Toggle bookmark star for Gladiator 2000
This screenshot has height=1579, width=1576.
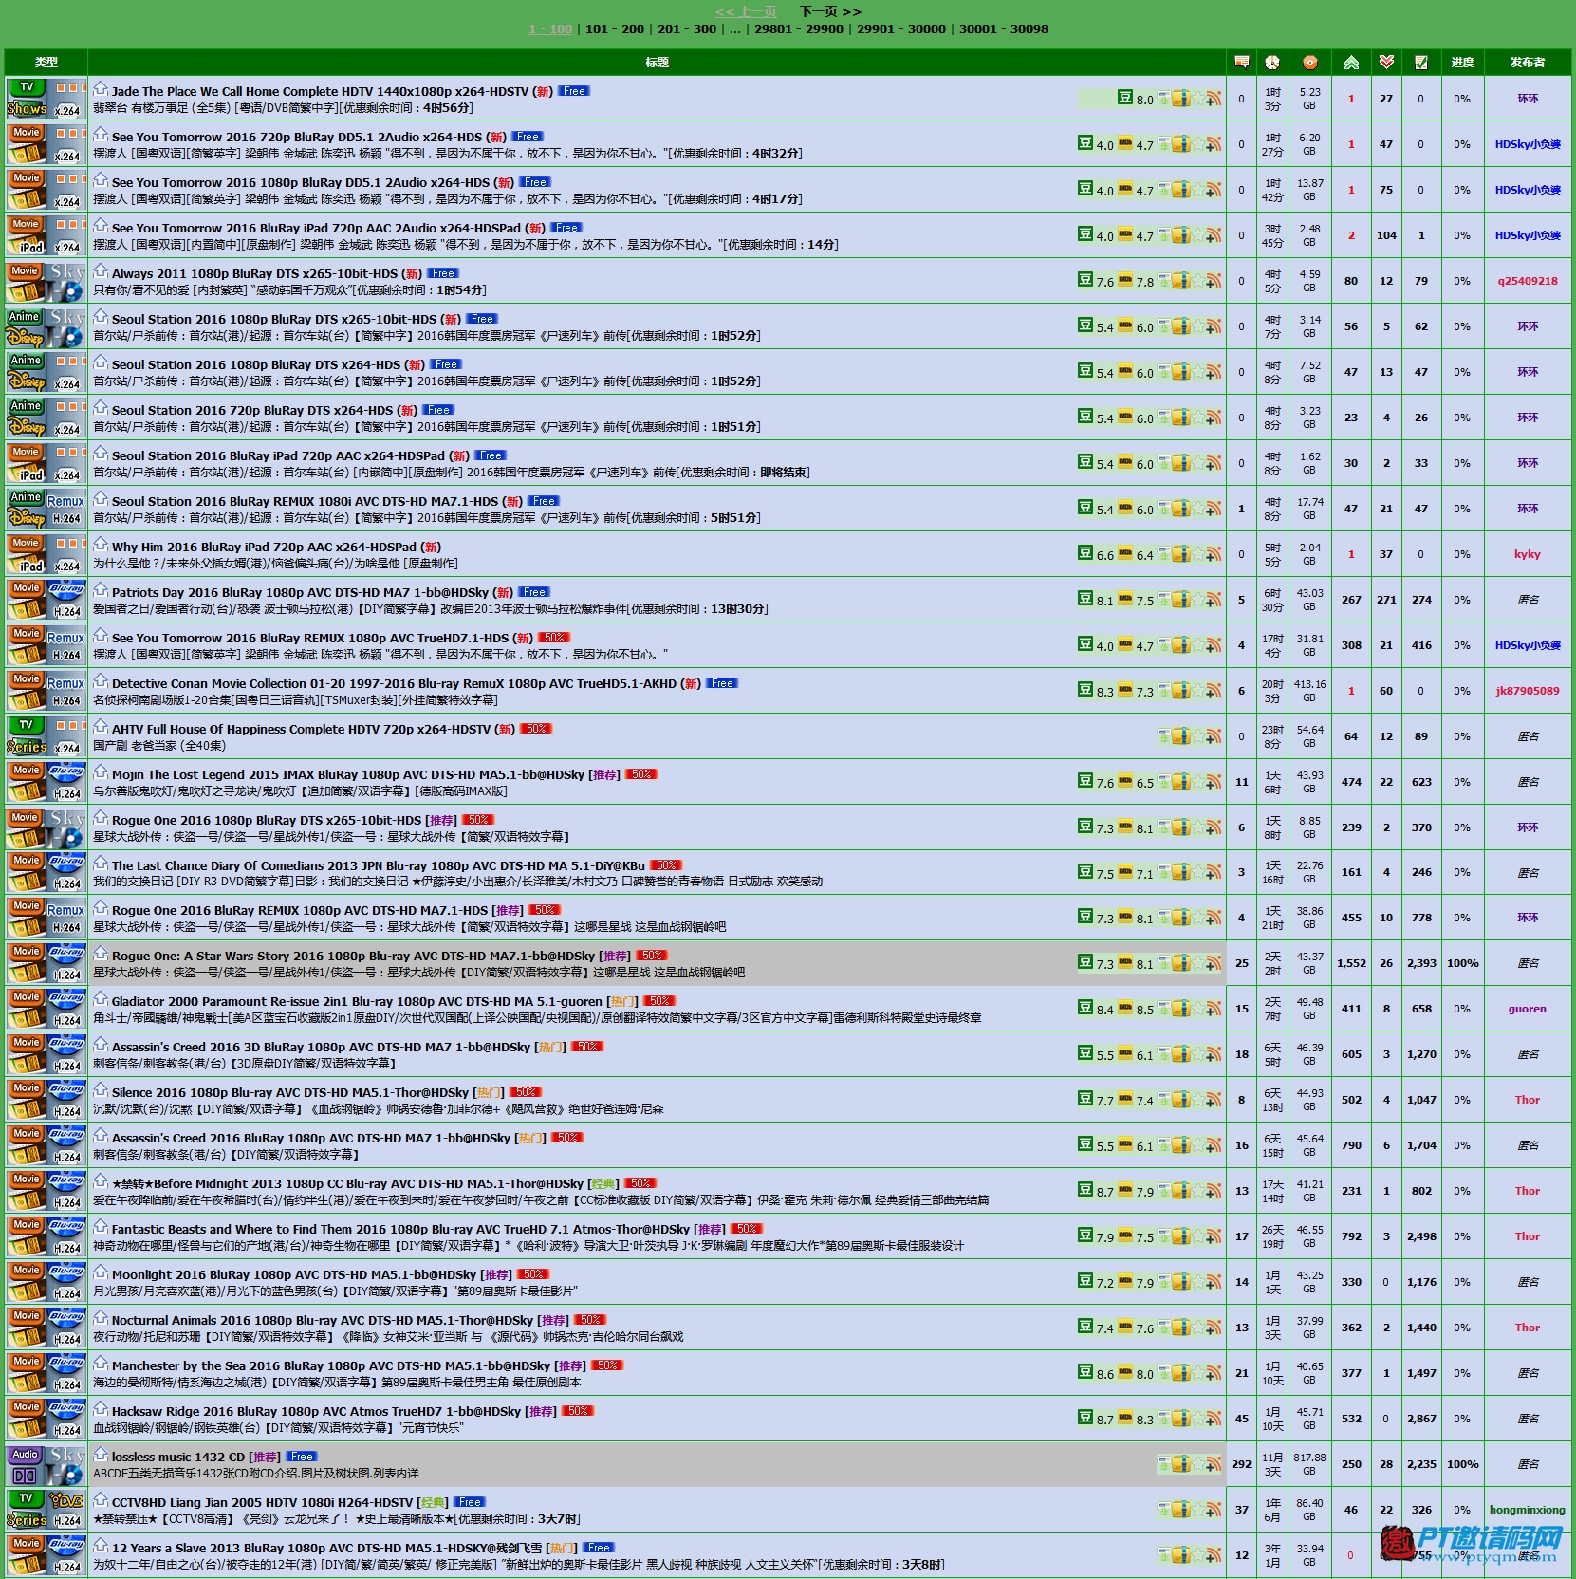(x=1196, y=1010)
